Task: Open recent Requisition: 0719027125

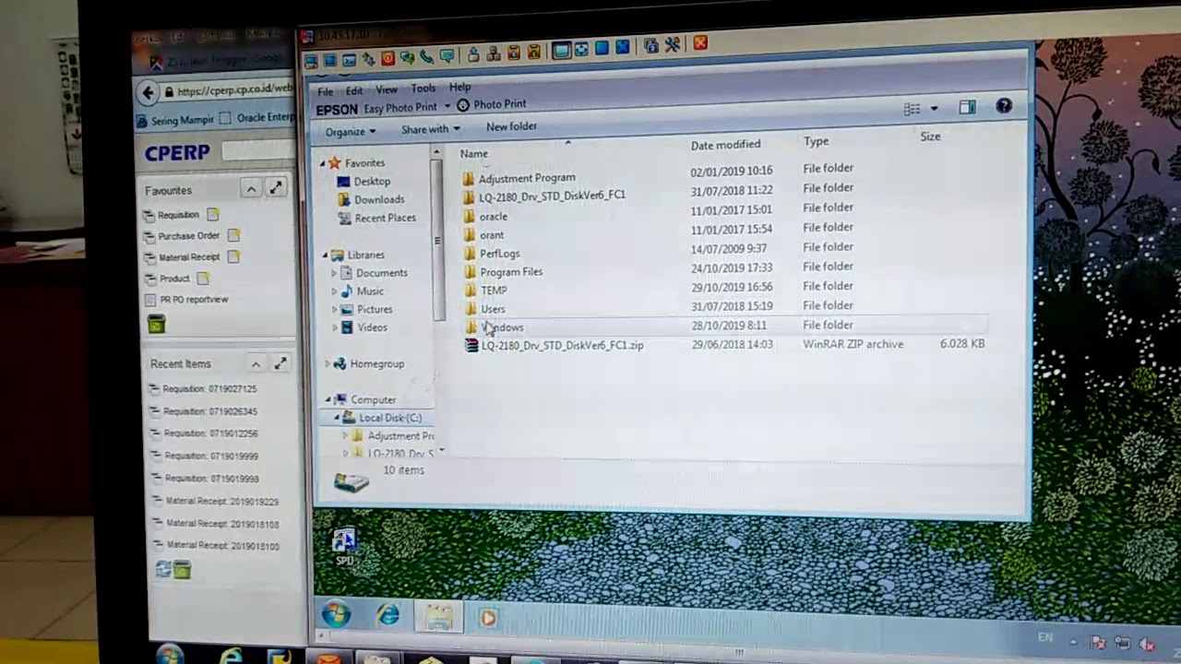Action: [209, 389]
